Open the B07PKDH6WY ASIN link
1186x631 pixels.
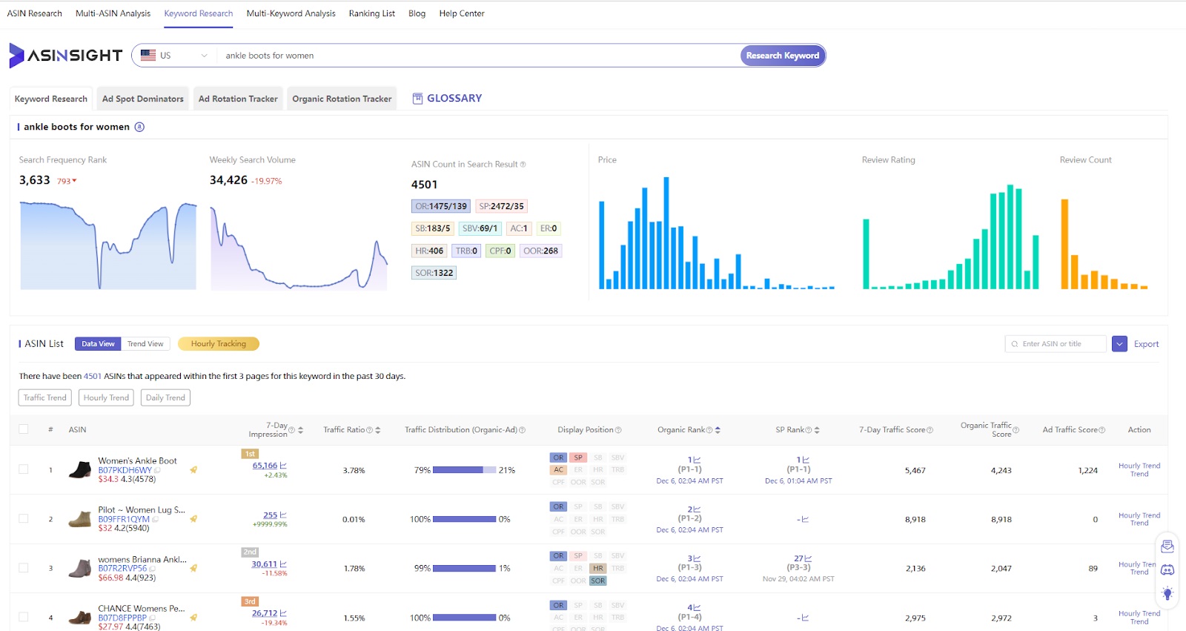pyautogui.click(x=125, y=470)
